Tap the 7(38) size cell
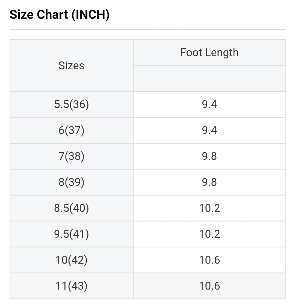Screen dimensions: 295x301 pyautogui.click(x=71, y=157)
